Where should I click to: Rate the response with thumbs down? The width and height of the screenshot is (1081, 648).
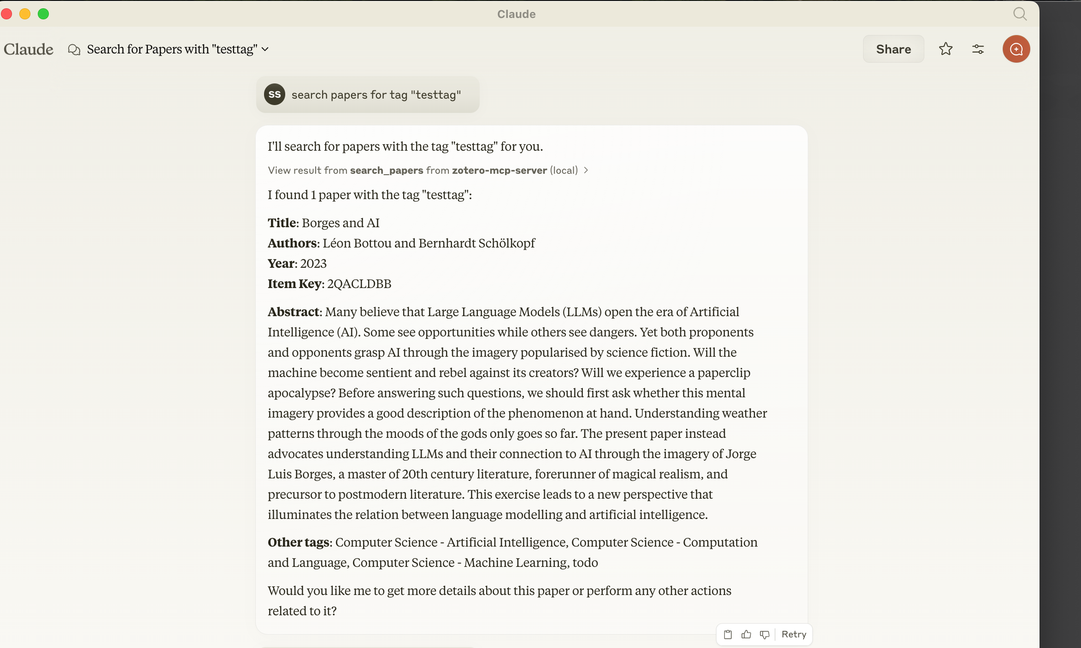tap(764, 635)
